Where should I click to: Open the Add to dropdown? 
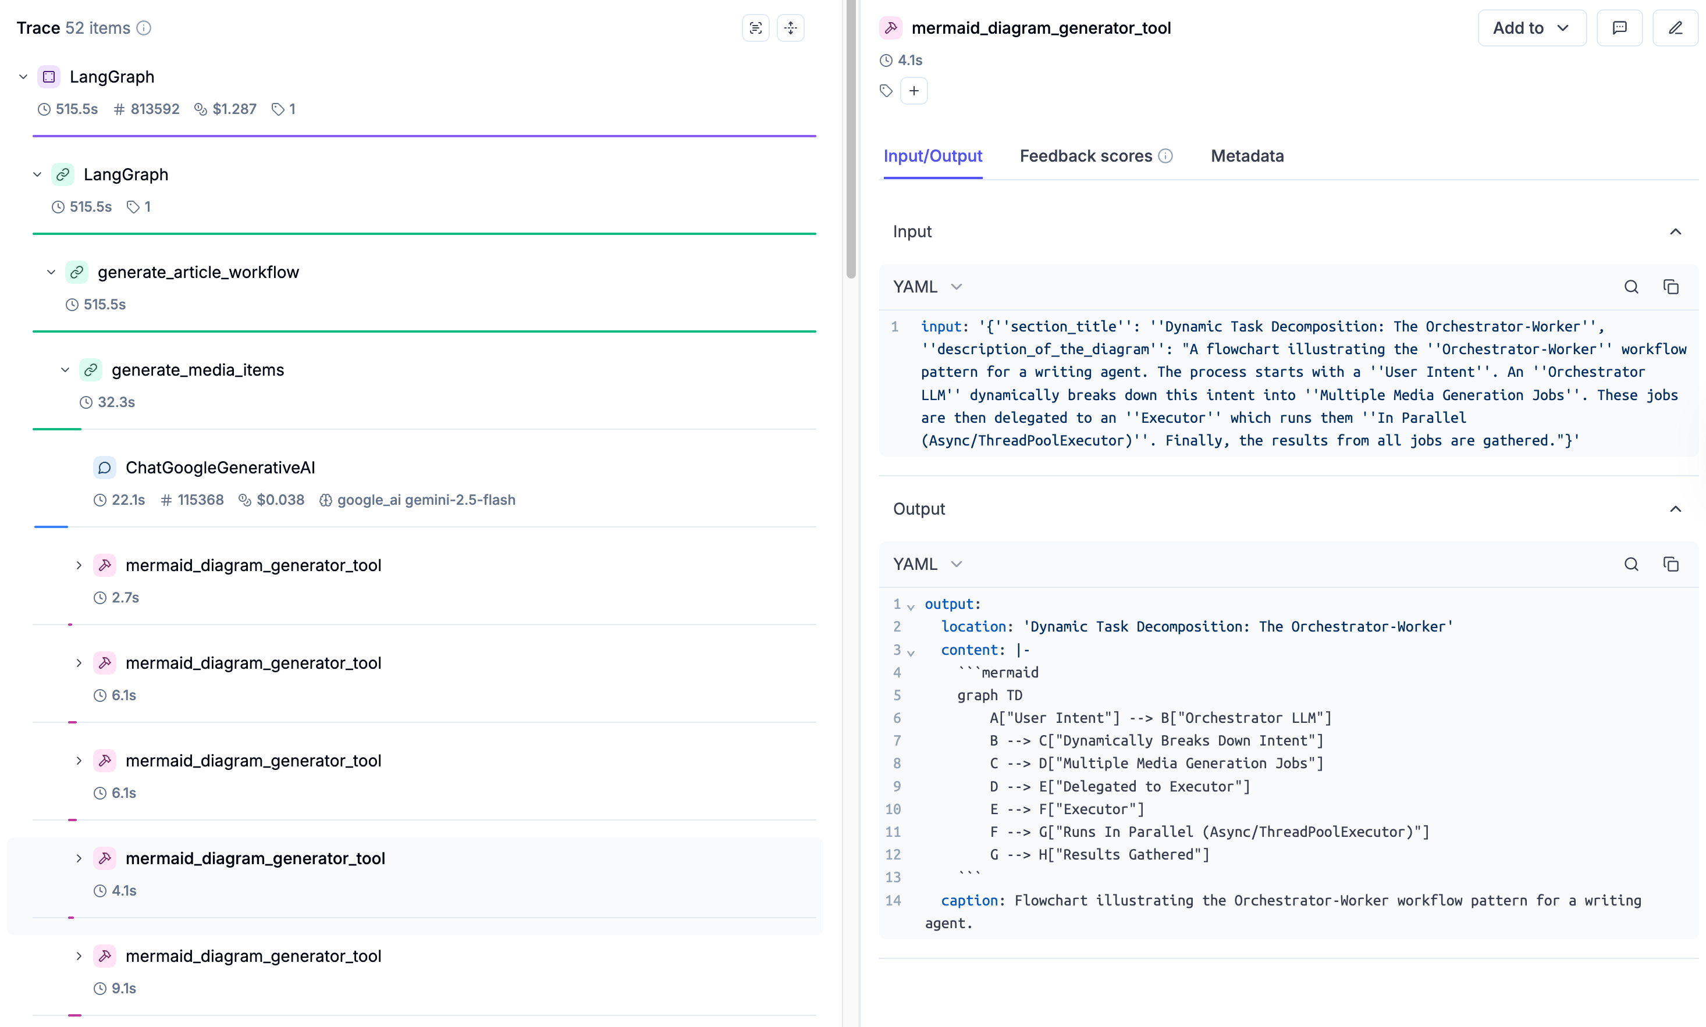pos(1531,28)
